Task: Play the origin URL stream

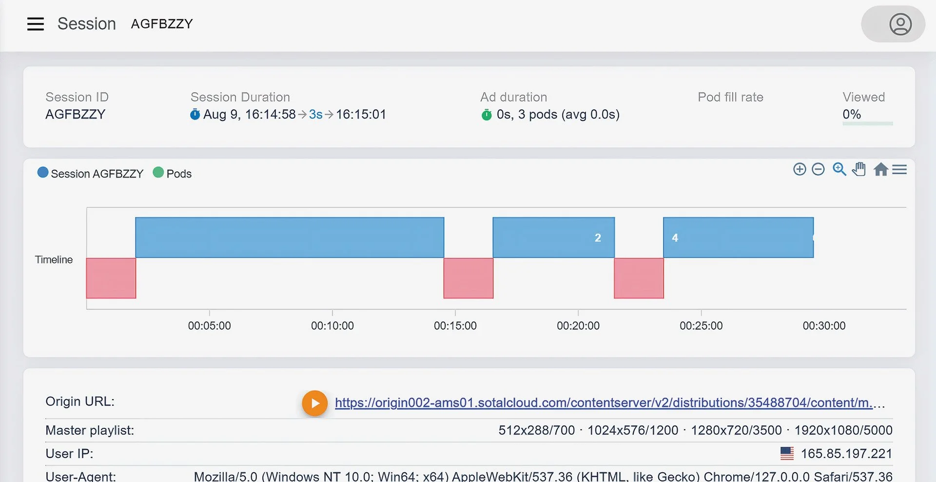Action: click(x=315, y=403)
